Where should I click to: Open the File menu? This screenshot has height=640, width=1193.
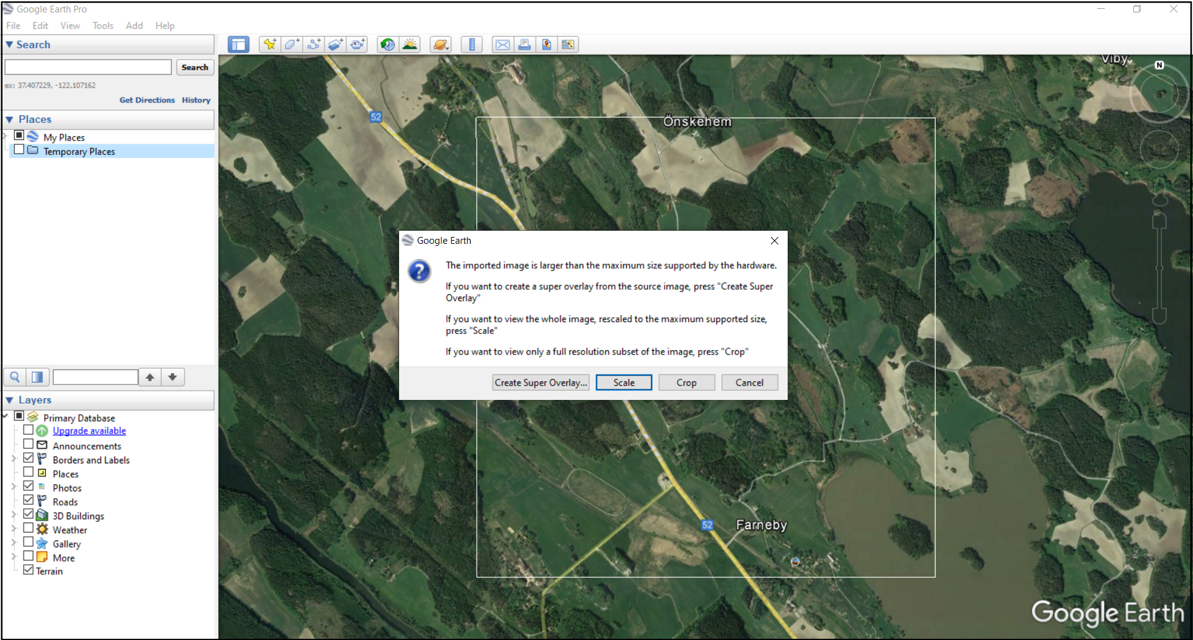point(13,26)
